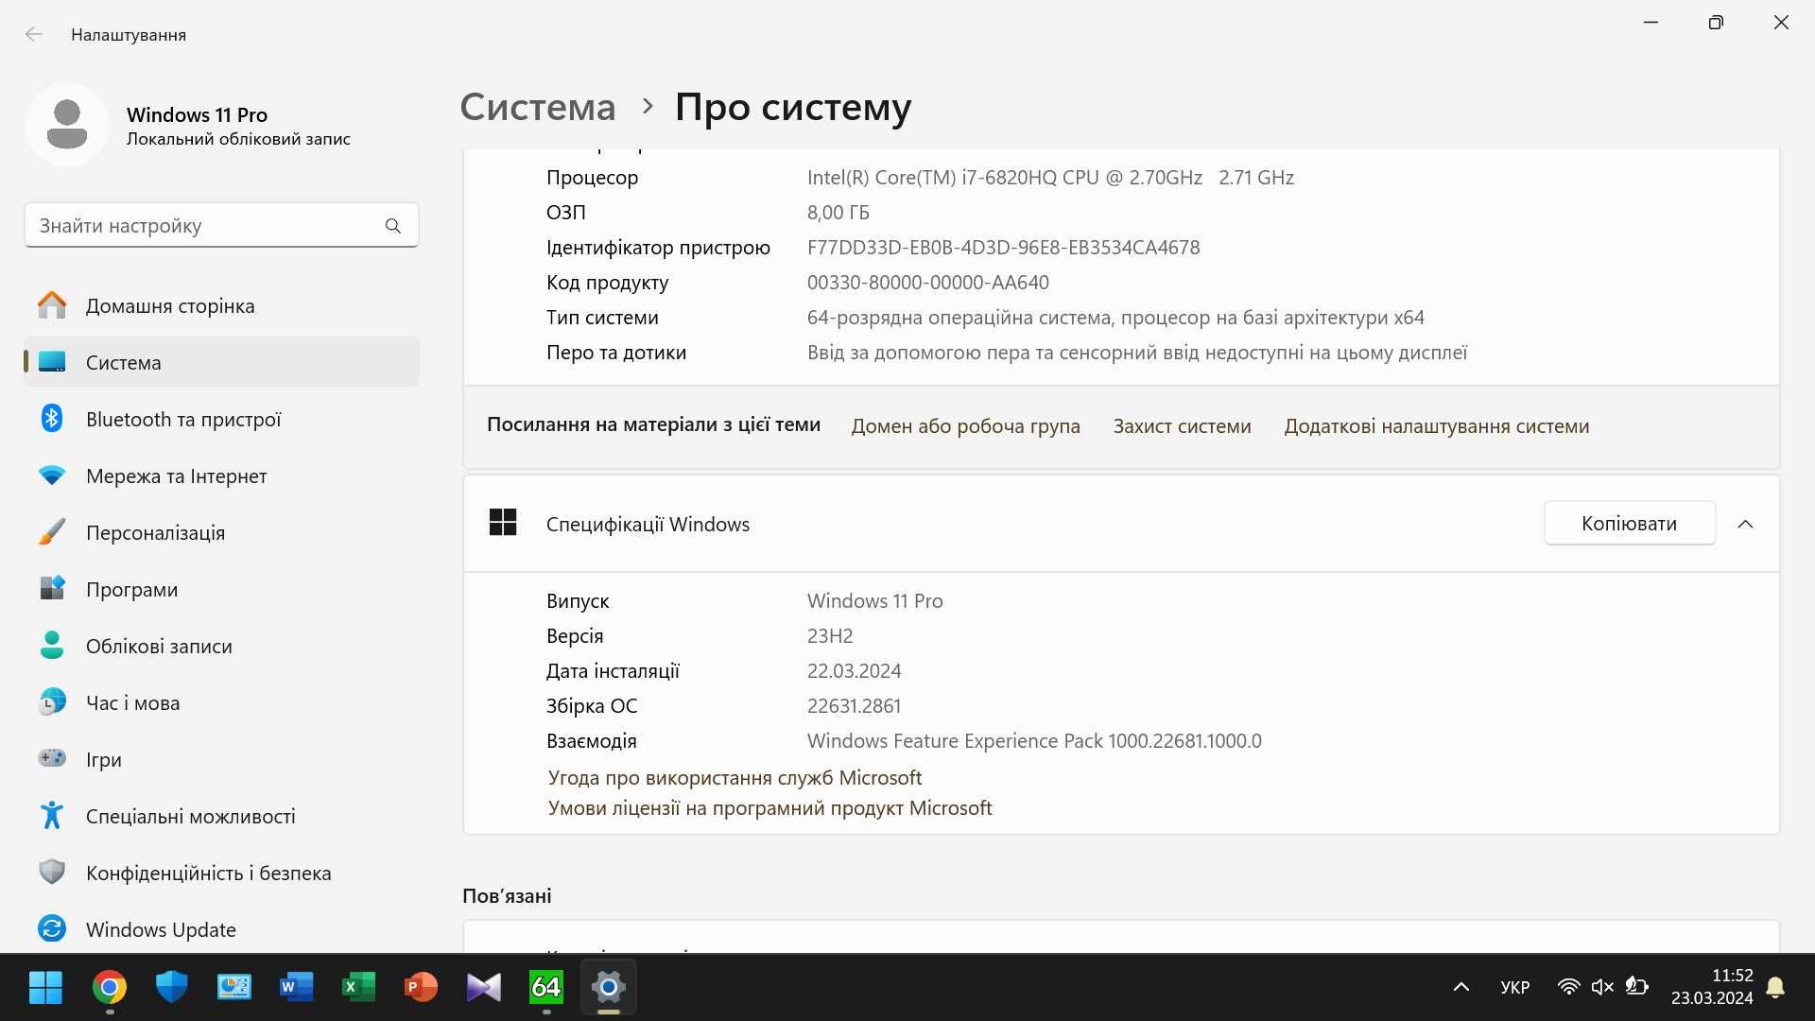Screen dimensions: 1815x1021
Task: Click Windows Feature Experience Pack value
Action: pos(1034,741)
